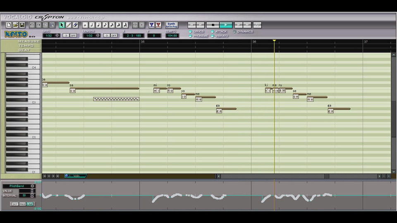Choose the eighth note length
This screenshot has width=397, height=223.
coord(105,25)
